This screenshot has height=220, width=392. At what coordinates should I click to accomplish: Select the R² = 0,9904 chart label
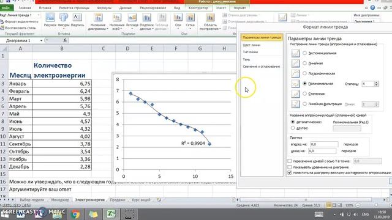coord(193,143)
